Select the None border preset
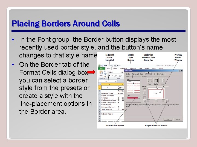 (x=149, y=81)
